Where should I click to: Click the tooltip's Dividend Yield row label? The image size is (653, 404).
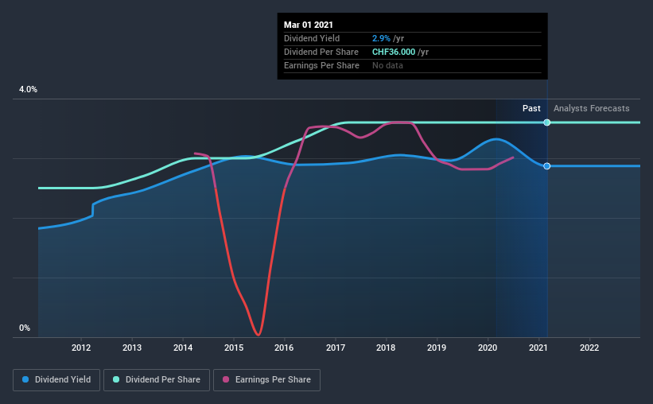click(312, 38)
